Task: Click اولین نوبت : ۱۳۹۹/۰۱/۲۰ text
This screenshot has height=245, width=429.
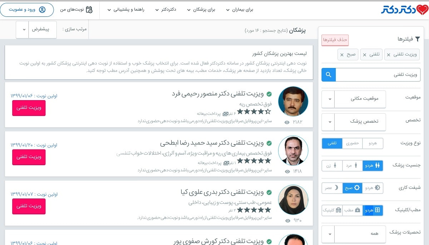Action: pyautogui.click(x=34, y=145)
